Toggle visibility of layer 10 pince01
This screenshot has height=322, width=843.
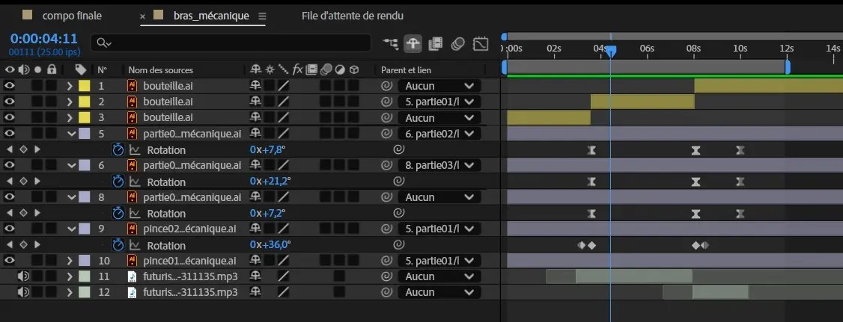click(x=10, y=261)
